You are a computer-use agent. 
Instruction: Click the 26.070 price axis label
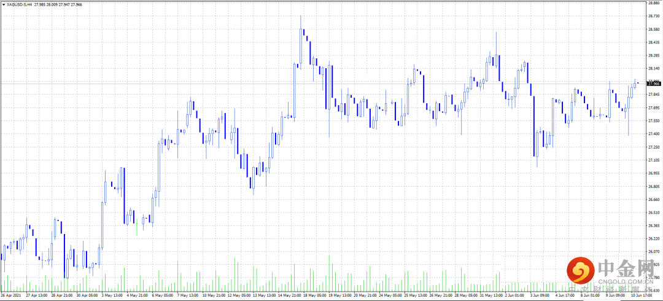pos(654,252)
